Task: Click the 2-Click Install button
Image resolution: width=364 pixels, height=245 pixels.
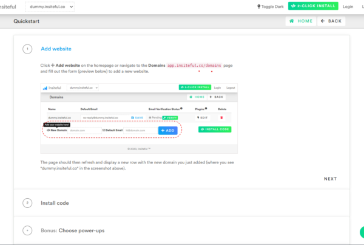Action: [313, 6]
